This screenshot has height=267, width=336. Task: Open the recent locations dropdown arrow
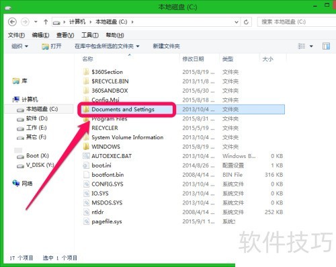(x=36, y=22)
